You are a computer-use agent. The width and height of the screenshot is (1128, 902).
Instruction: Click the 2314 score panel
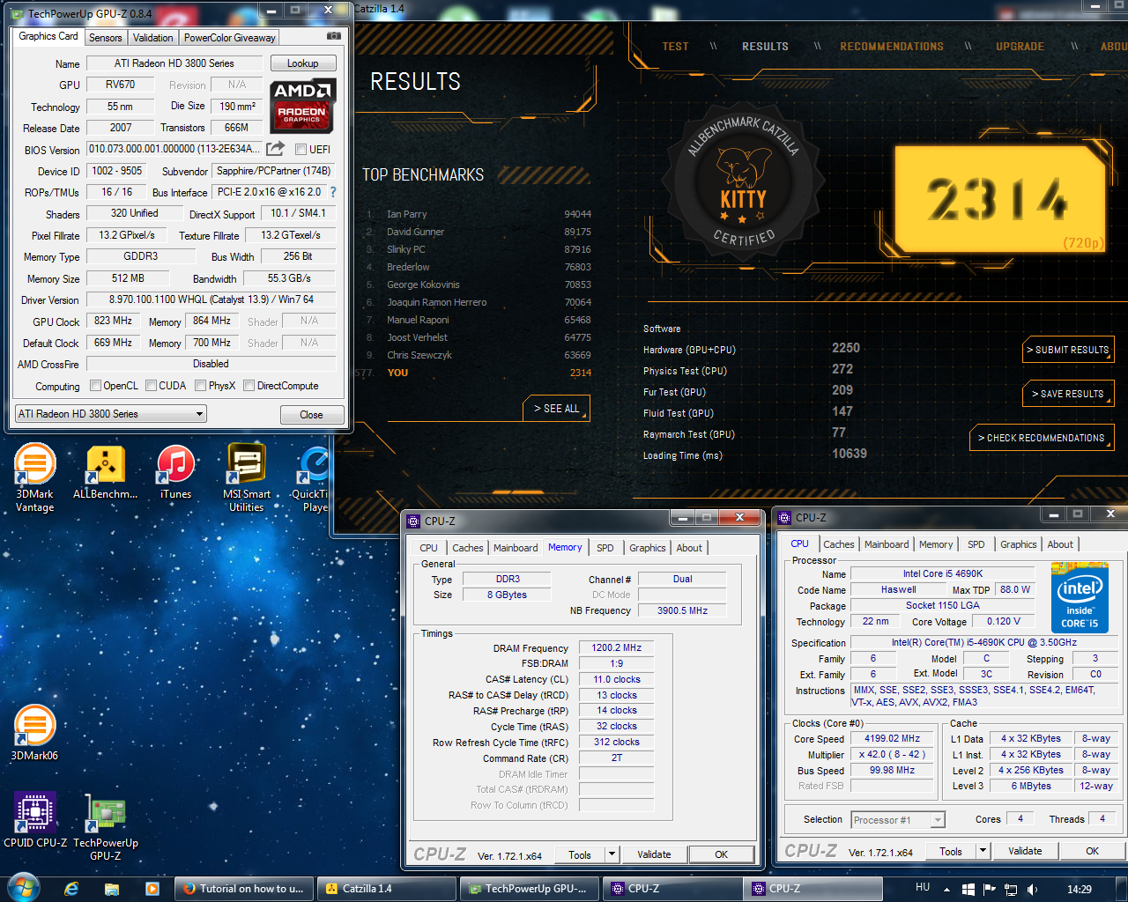(x=999, y=199)
